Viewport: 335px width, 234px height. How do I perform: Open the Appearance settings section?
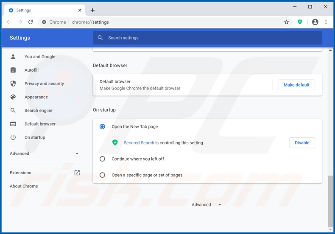pyautogui.click(x=36, y=97)
